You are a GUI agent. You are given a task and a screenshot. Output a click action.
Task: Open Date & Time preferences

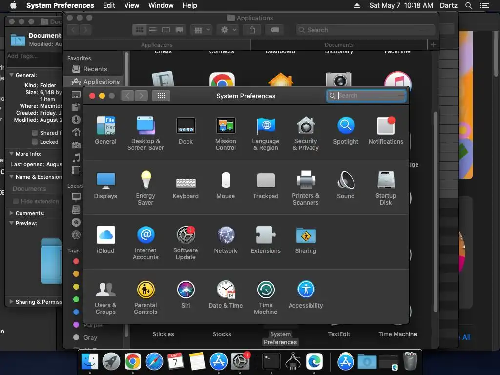click(226, 294)
